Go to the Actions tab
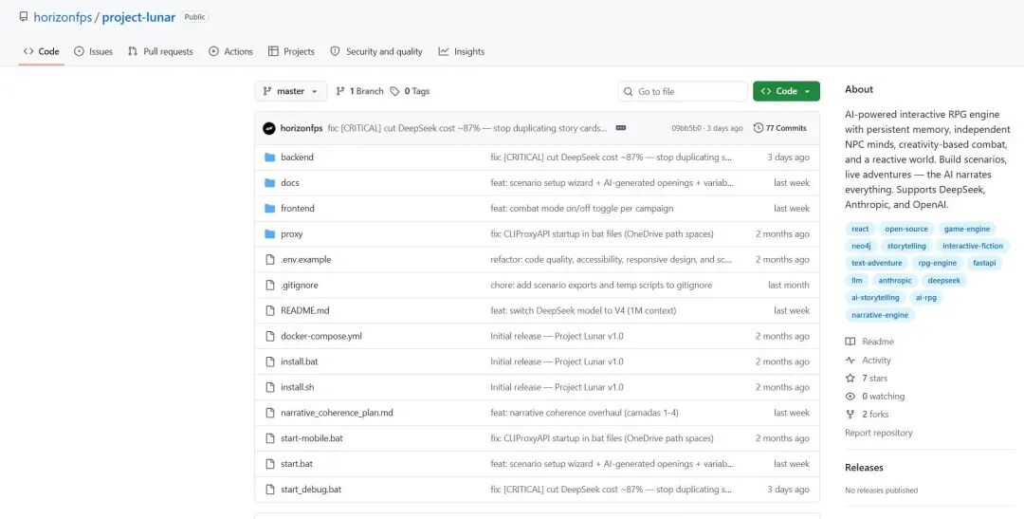Viewport: 1024px width, 519px height. point(230,51)
